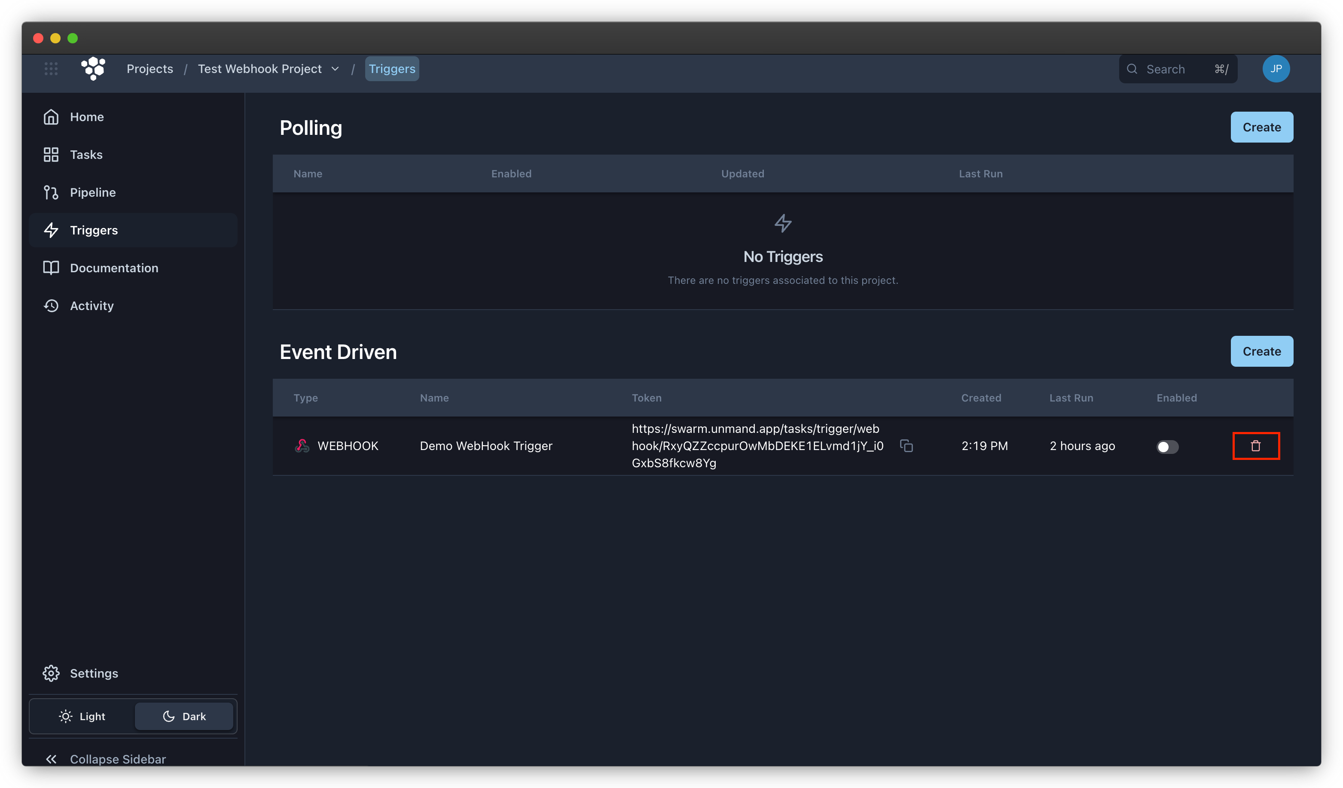Go to Tasks in sidebar
1343x788 pixels.
pyautogui.click(x=86, y=155)
